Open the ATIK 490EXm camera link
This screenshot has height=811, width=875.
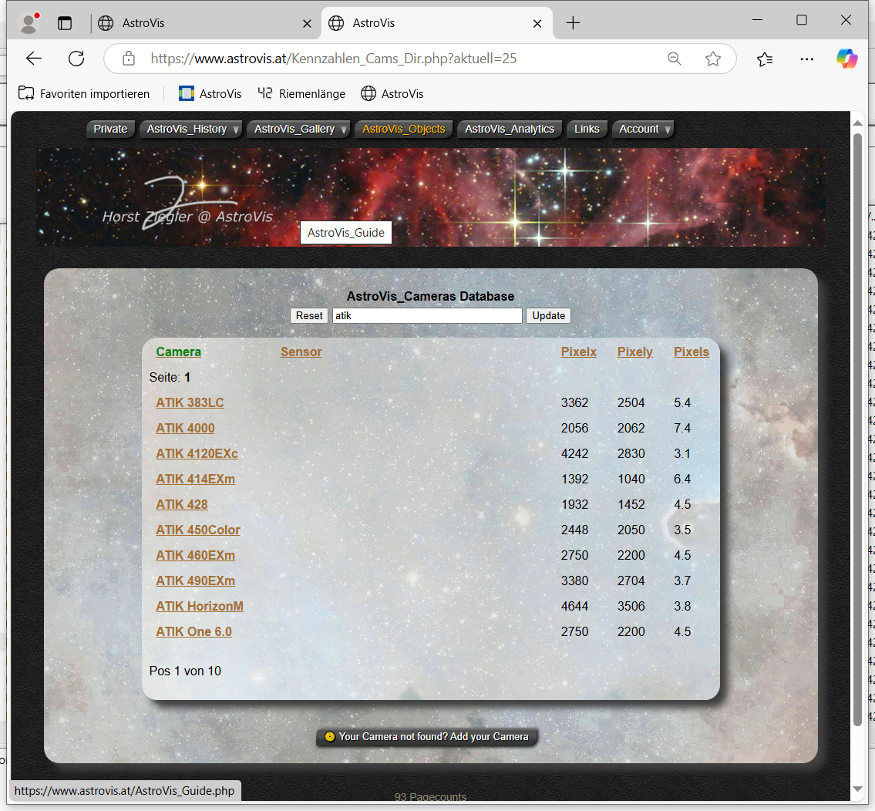[x=195, y=580]
